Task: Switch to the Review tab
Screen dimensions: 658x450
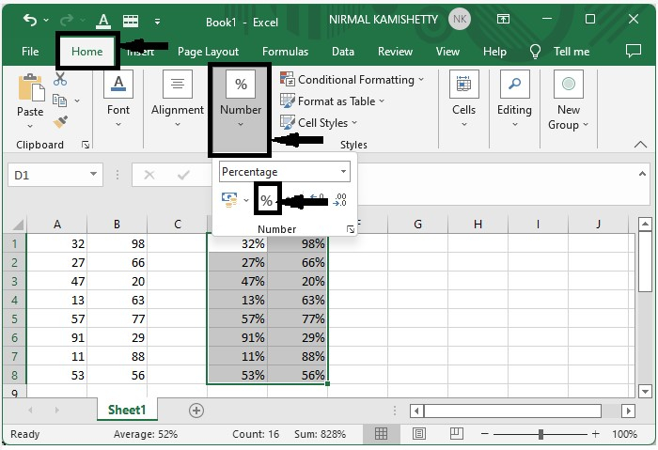Action: point(395,52)
